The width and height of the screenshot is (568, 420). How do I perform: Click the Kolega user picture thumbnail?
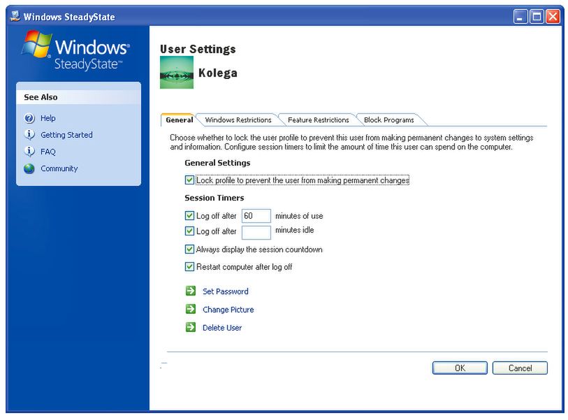tap(177, 73)
